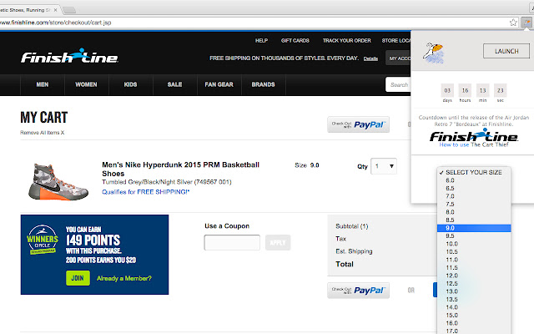Select size 14.0 in the size list

click(x=474, y=307)
